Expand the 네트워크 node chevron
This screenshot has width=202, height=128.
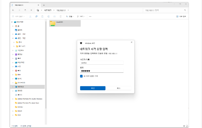[13, 87]
